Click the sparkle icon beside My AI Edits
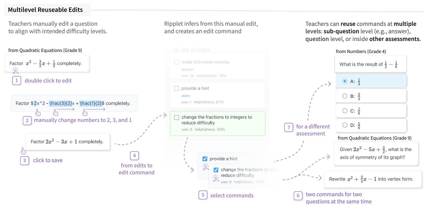Screen dimensions: 429x208 (x=176, y=50)
